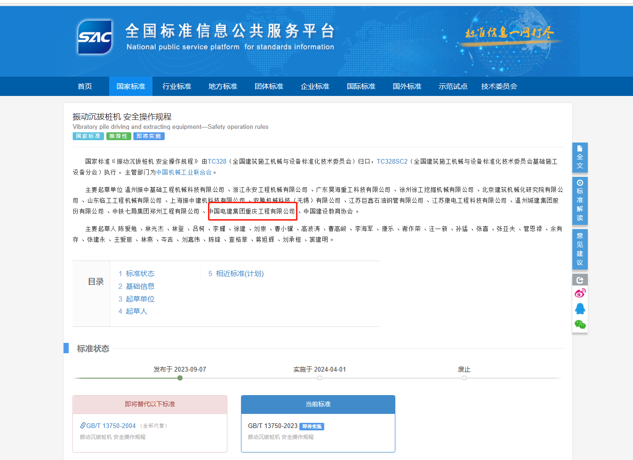Open 国外标准 navigation item

407,87
